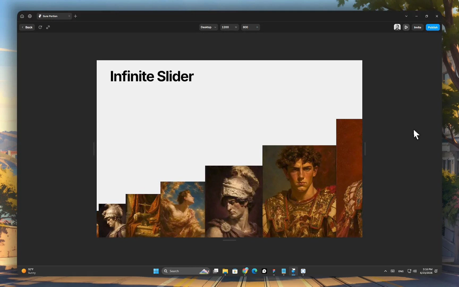The image size is (459, 287).
Task: Click the globe icon next to home
Action: pyautogui.click(x=30, y=16)
